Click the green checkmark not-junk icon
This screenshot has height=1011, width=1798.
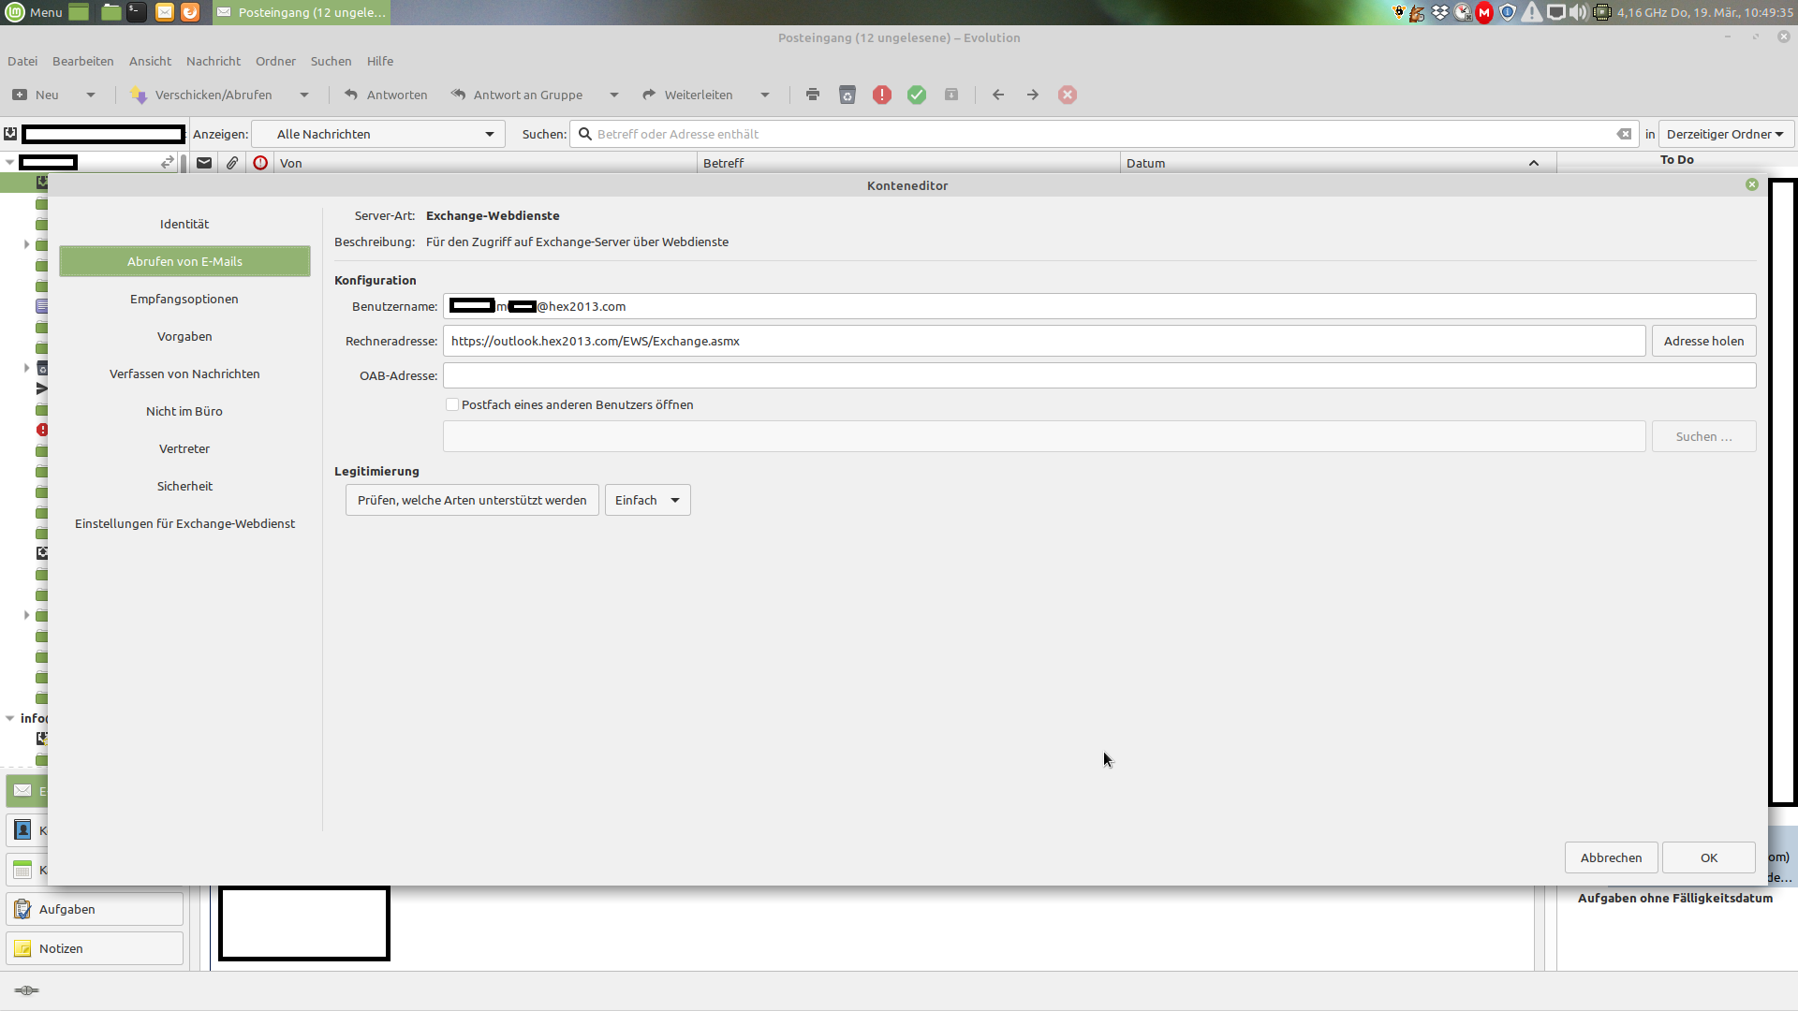(917, 95)
